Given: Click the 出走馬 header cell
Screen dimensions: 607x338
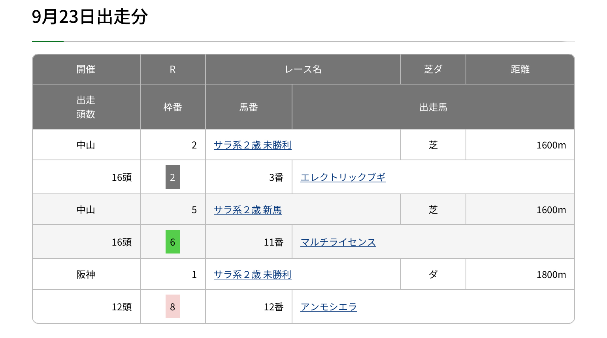Looking at the screenshot, I should [x=433, y=107].
